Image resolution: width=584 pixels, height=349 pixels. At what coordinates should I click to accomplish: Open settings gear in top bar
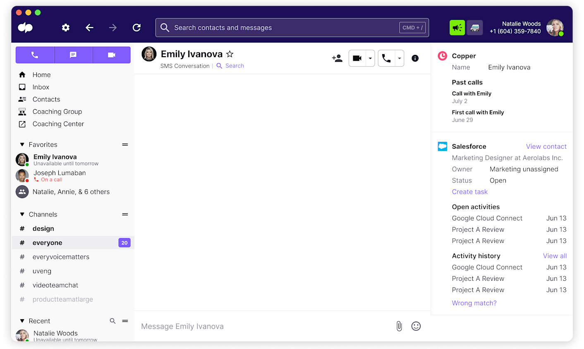pos(66,28)
